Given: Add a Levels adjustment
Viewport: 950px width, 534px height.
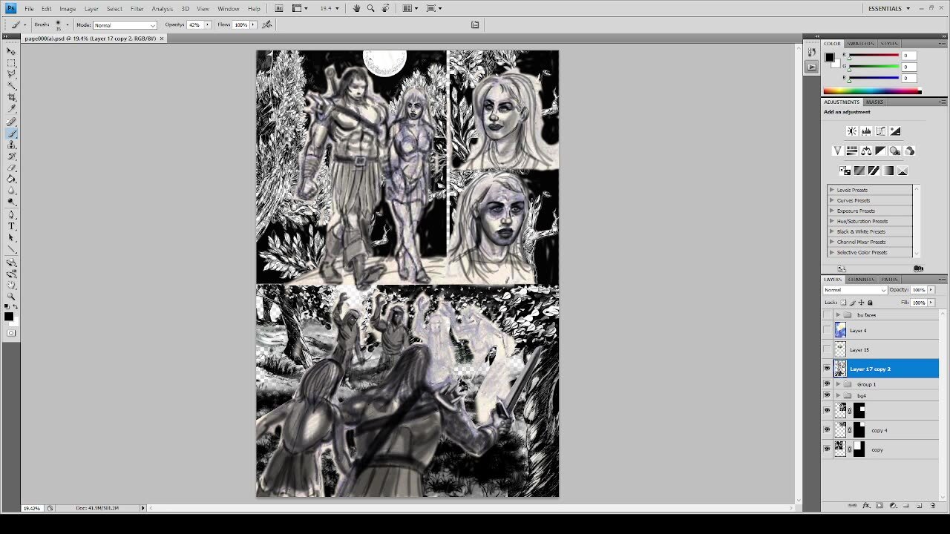Looking at the screenshot, I should [866, 131].
